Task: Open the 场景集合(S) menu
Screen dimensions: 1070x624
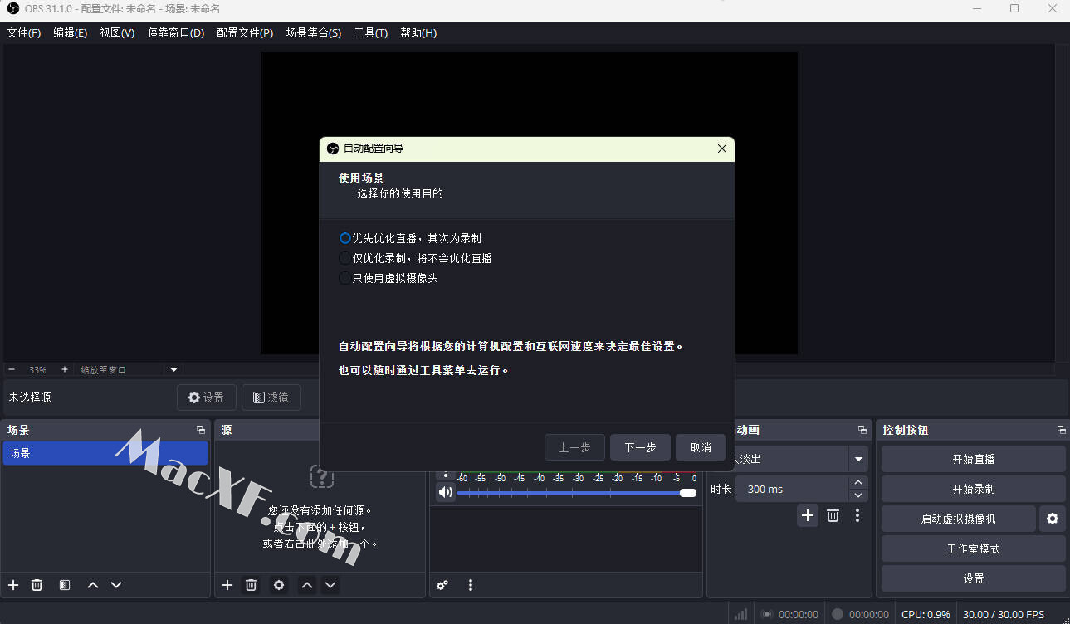Action: [x=314, y=33]
